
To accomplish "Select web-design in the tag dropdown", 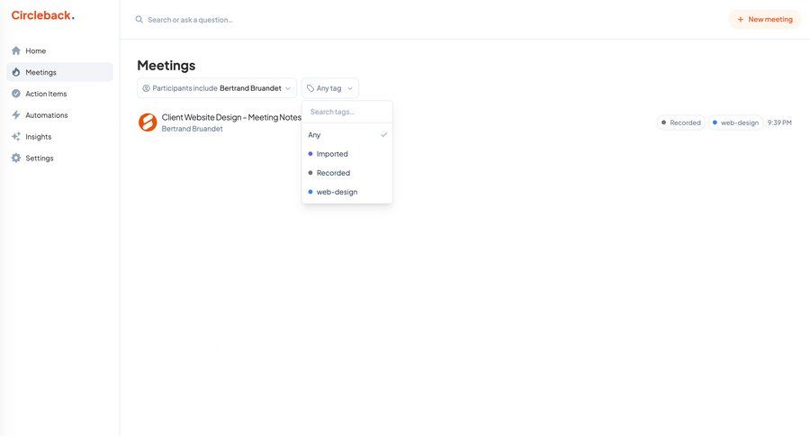I will 346,192.
